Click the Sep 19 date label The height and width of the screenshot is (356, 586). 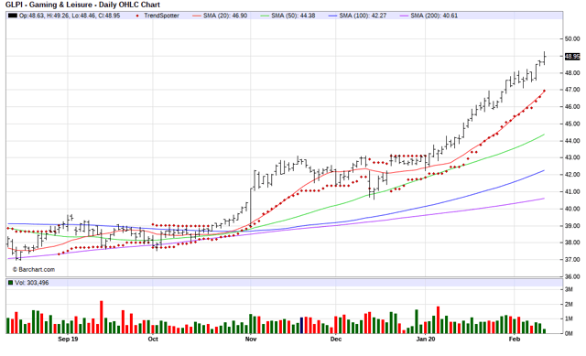[68, 340]
